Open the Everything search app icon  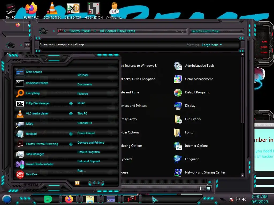(20, 93)
